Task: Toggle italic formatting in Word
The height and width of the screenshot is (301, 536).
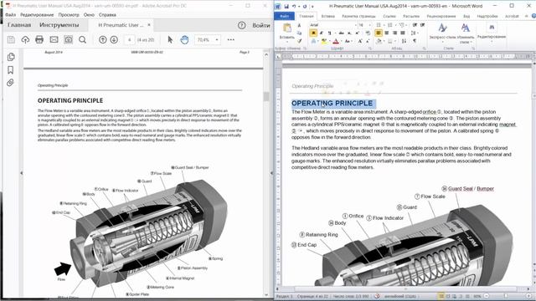Action: click(x=322, y=33)
